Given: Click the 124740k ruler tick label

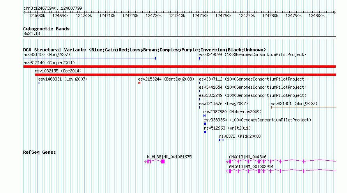Looking at the screenshot, I should click(177, 16).
